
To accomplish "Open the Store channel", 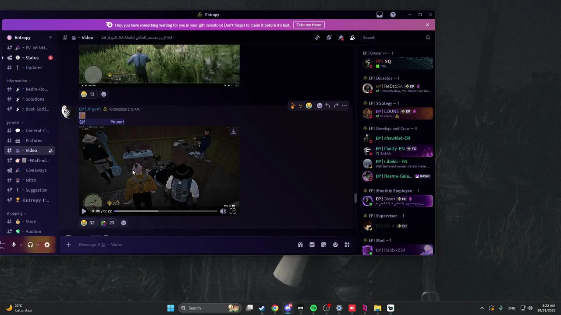I will point(30,222).
